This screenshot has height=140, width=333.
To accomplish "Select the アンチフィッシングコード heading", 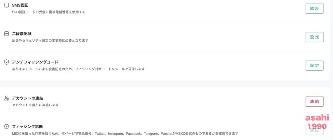I will (35, 62).
